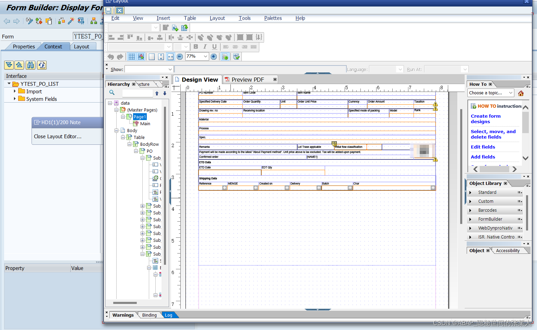
Task: Collapse the YTEST_PO_LIST node
Action: [9, 84]
